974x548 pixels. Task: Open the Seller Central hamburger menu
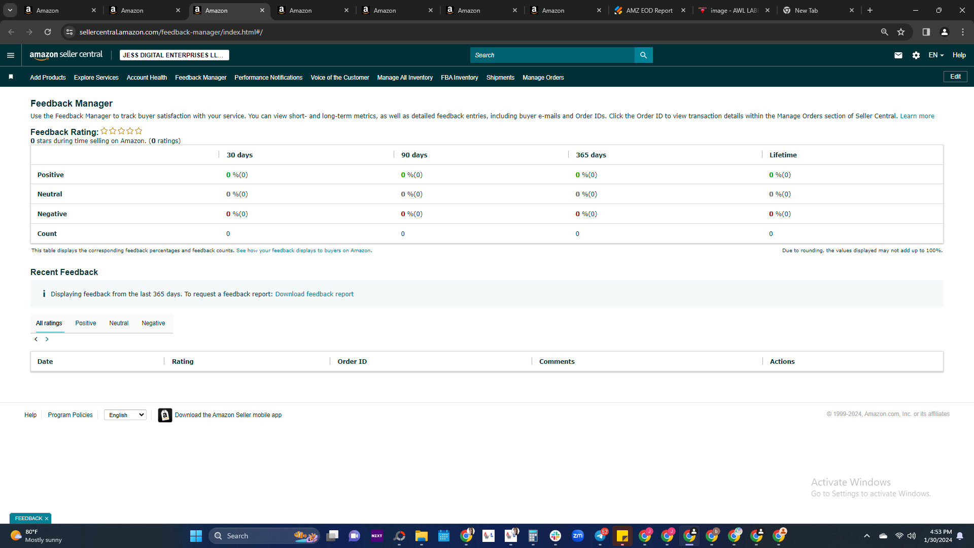click(x=11, y=55)
